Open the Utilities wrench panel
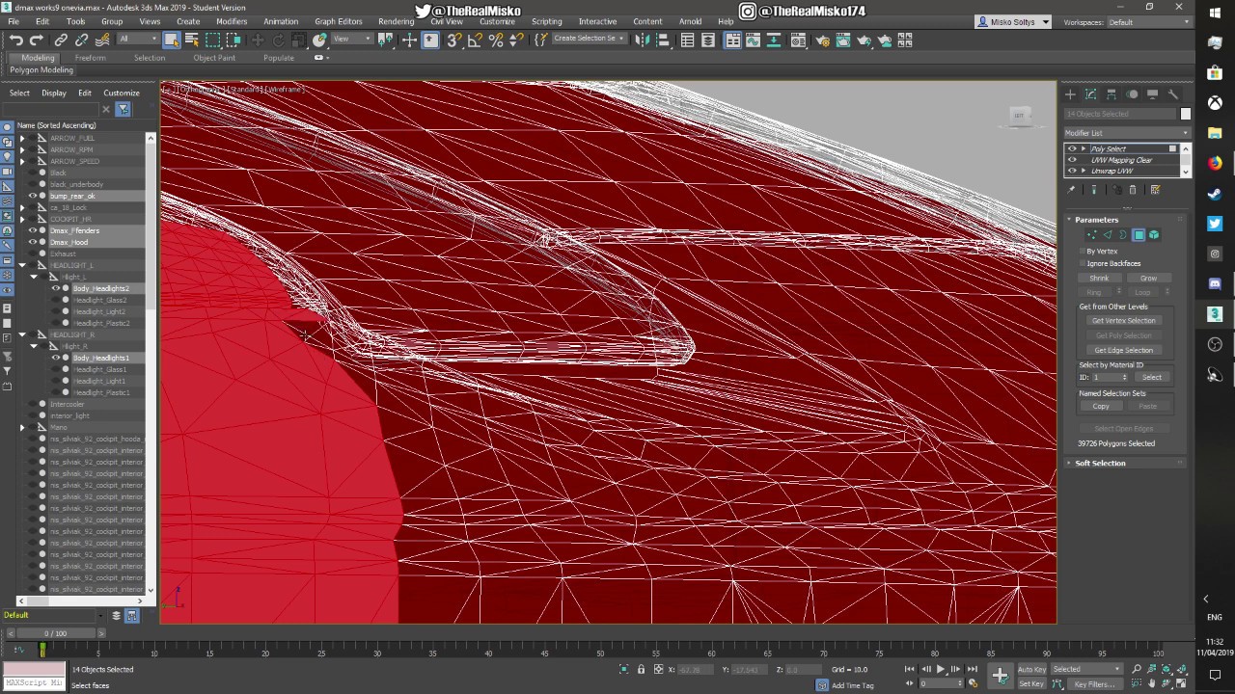The image size is (1235, 694). [x=1173, y=93]
